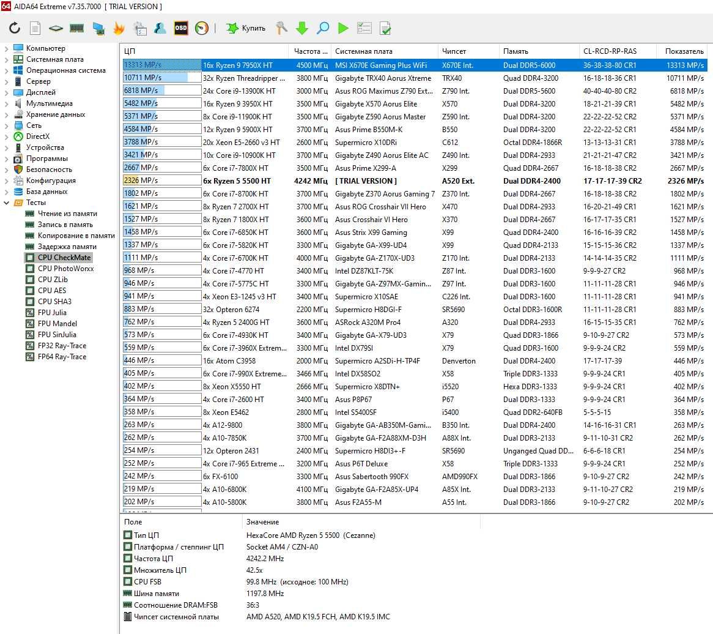
Task: Start the benchmark with the green play icon
Action: (x=343, y=28)
